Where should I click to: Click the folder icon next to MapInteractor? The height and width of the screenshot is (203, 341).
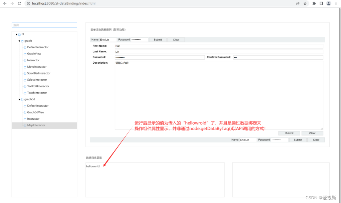point(24,125)
